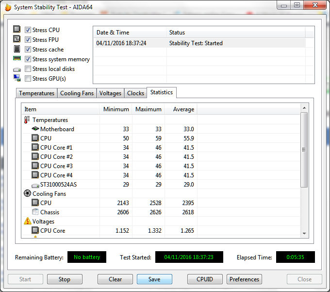Image resolution: width=330 pixels, height=292 pixels.
Task: Click the CPU chip icon beside Stress CPU
Action: [17, 29]
